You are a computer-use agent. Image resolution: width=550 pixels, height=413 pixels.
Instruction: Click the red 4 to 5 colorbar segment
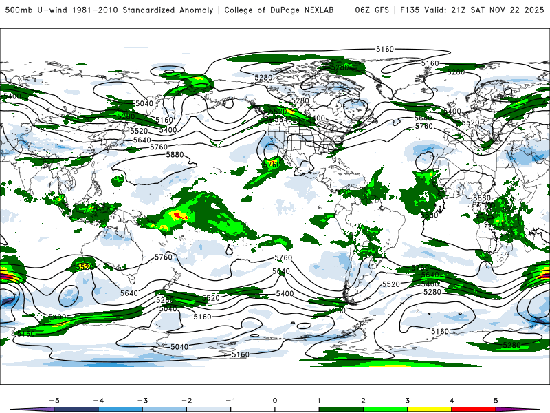(x=474, y=410)
